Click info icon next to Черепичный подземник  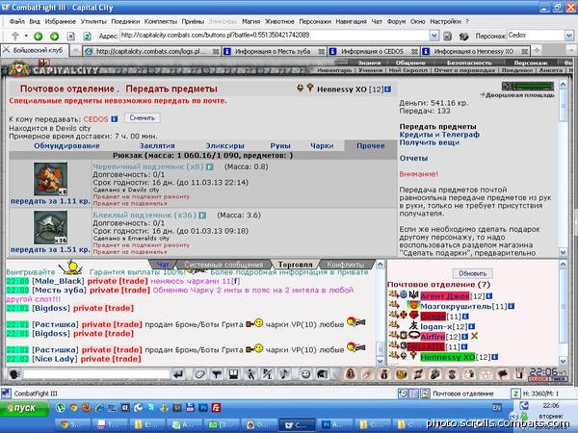point(209,166)
